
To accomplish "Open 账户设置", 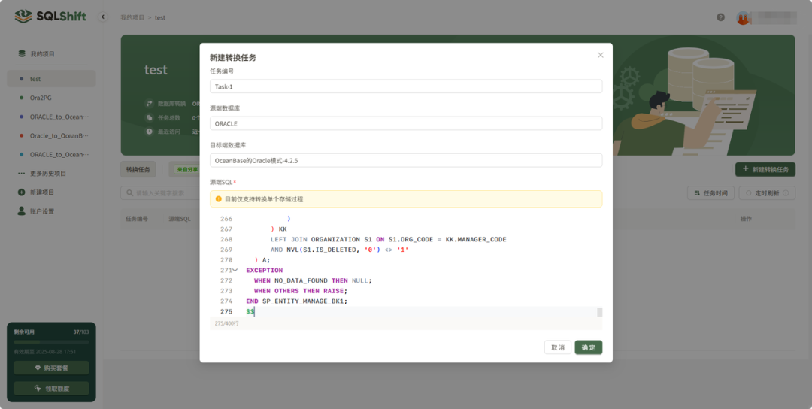I will 42,211.
